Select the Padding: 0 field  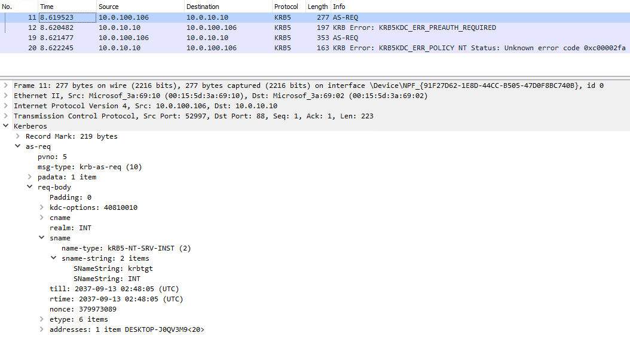pyautogui.click(x=71, y=197)
